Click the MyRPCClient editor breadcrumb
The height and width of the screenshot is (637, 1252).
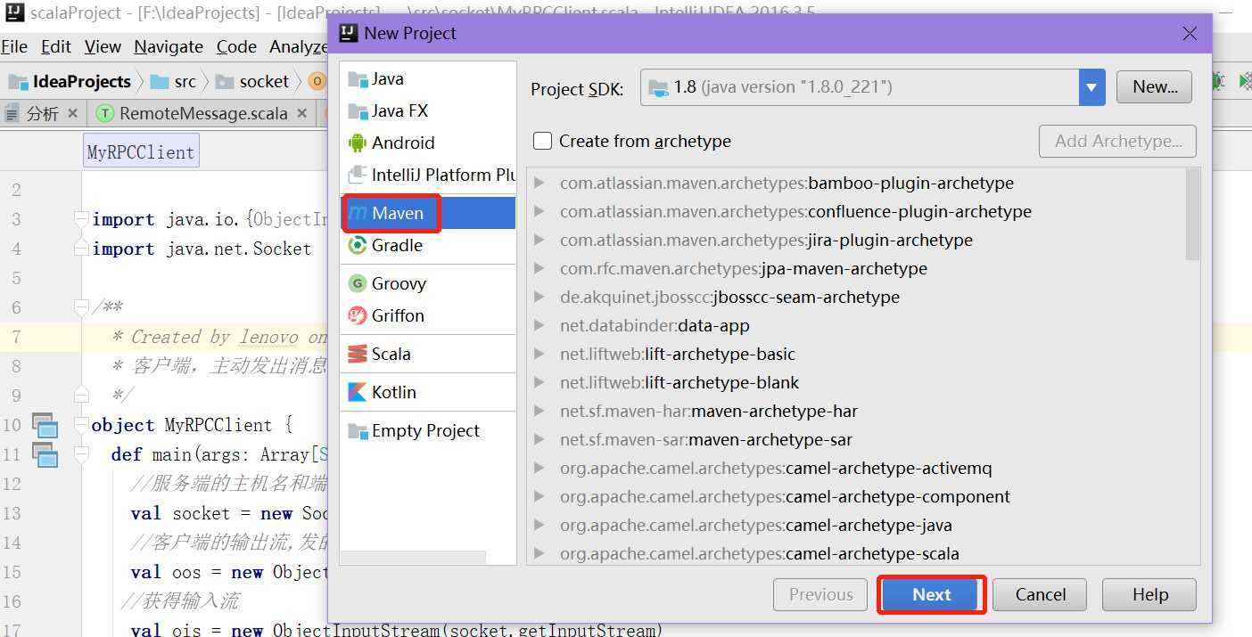pos(141,152)
